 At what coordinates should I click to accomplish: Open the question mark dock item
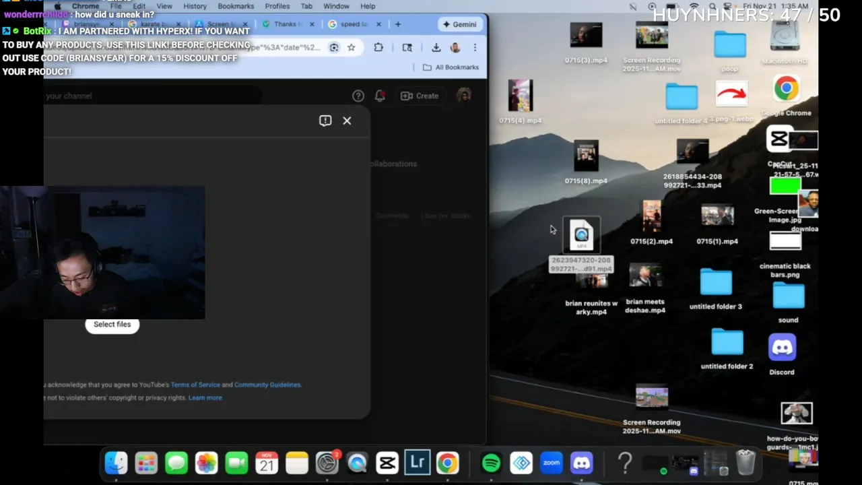click(x=625, y=463)
